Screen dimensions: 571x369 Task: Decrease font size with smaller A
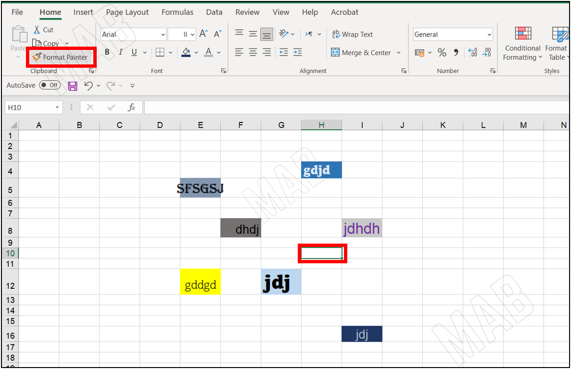pos(217,34)
